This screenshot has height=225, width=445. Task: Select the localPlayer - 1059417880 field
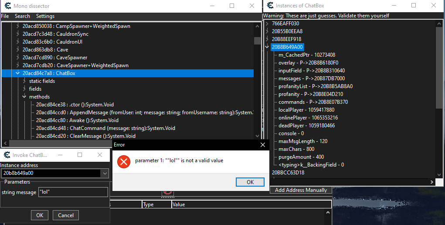306,109
